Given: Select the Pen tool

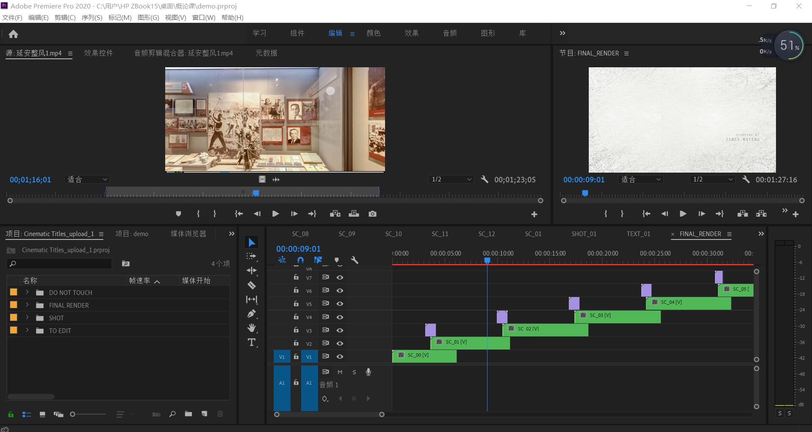Looking at the screenshot, I should pos(252,314).
